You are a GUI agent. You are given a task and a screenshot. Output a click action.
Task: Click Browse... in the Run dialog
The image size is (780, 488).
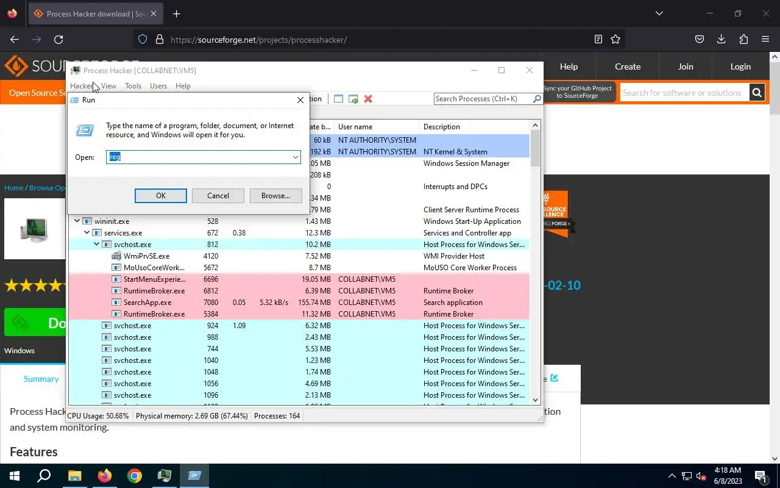pos(275,196)
